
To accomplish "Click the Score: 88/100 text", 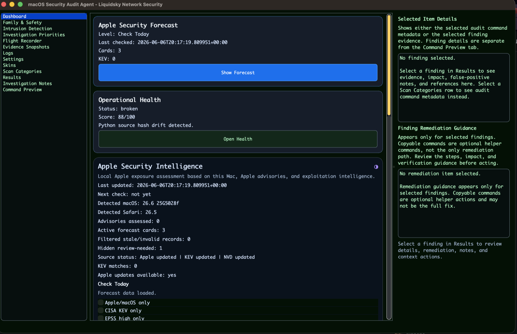I will [x=117, y=117].
